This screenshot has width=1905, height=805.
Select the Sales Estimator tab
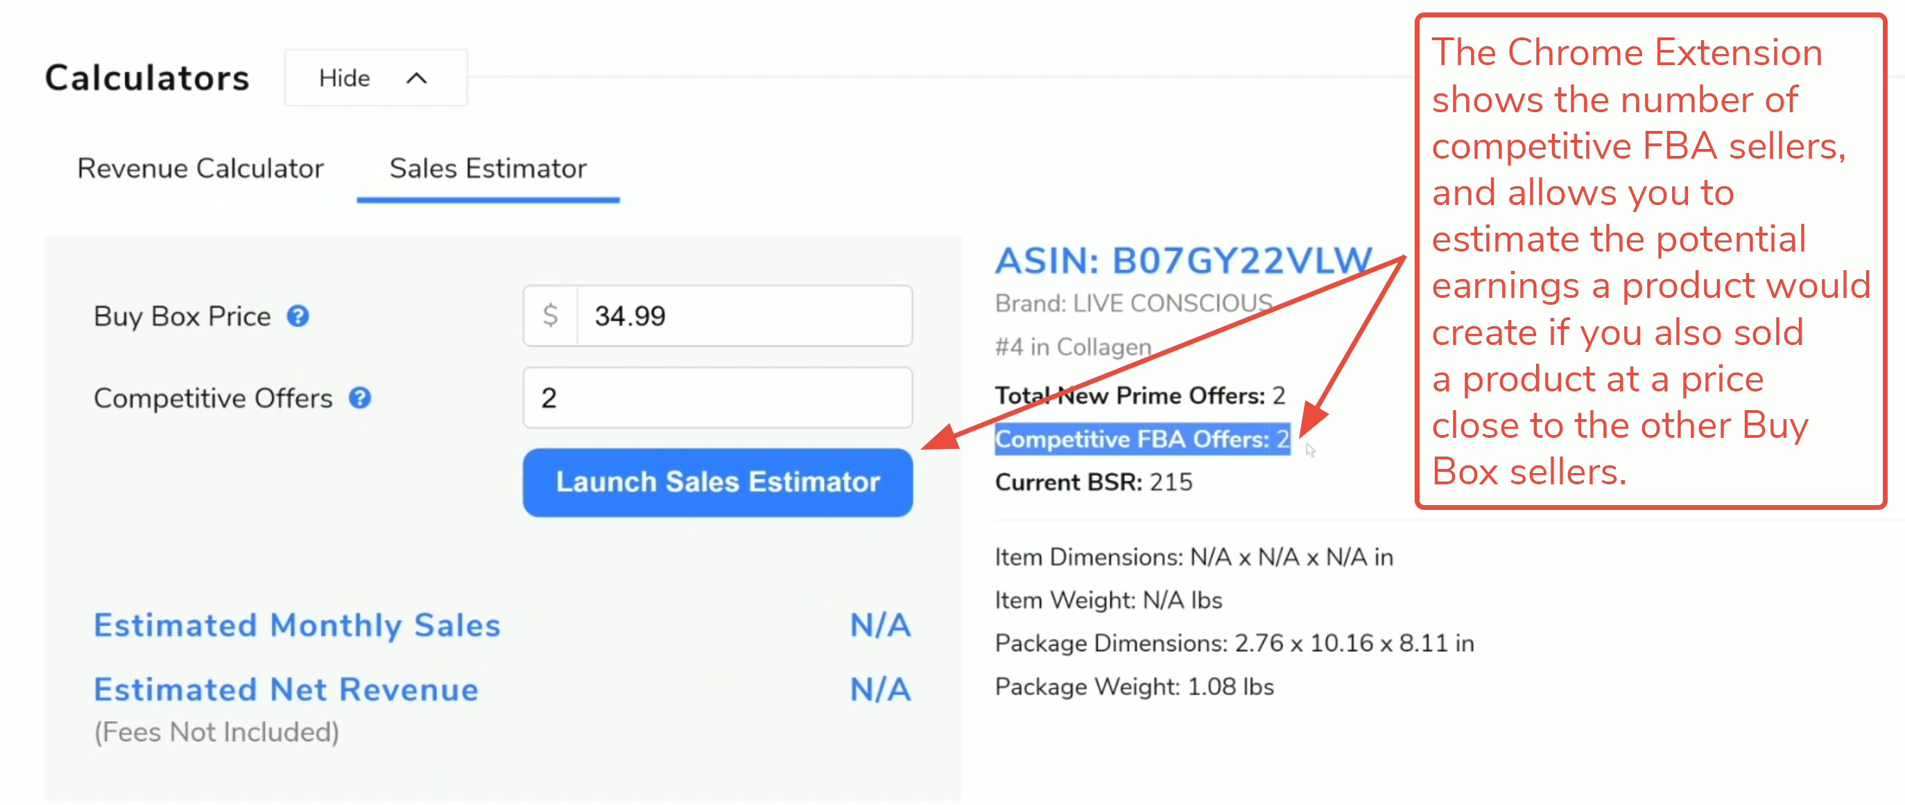click(x=488, y=169)
